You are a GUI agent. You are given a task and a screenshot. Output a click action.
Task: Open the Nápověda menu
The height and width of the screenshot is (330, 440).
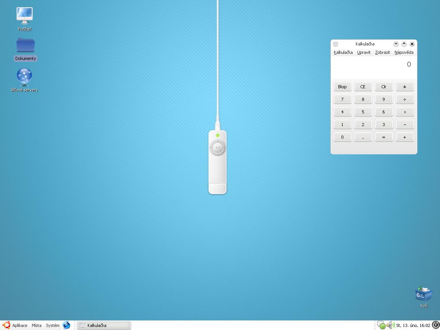[x=404, y=52]
